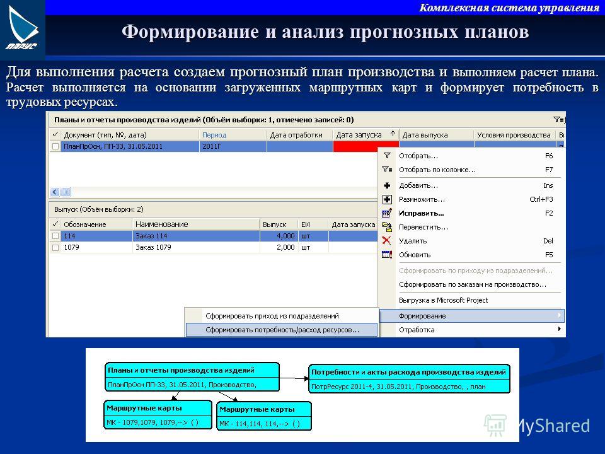Click the column filter icon beside Отобрать по колонке
605x454 pixels.
click(386, 170)
